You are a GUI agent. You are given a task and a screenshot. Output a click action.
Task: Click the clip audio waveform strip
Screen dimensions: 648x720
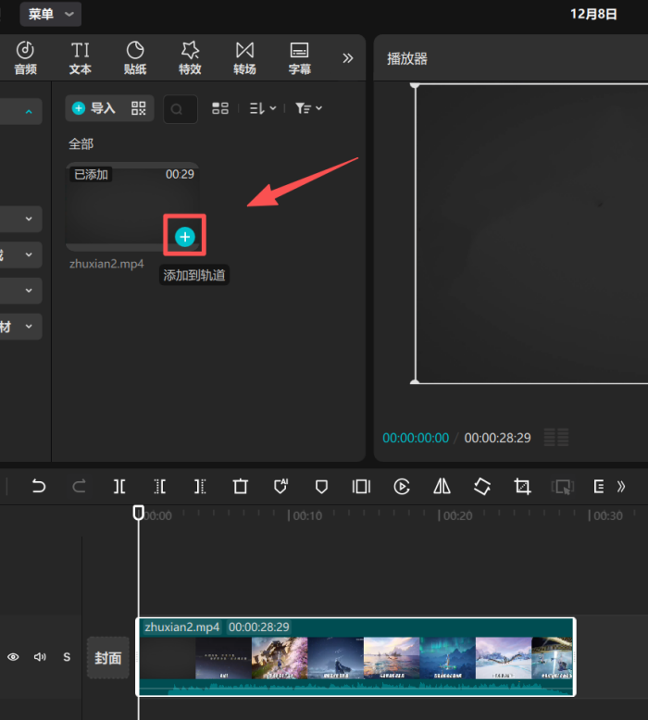355,688
